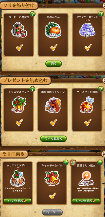Click the purple funky tinsel icon
The image size is (105, 217).
[x=87, y=30]
